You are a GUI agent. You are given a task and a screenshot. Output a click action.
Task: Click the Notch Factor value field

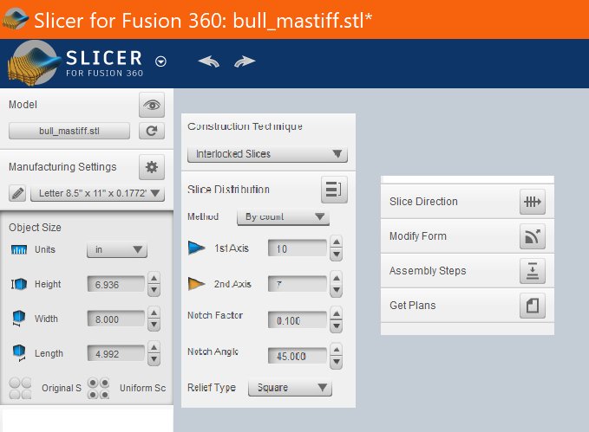[298, 320]
